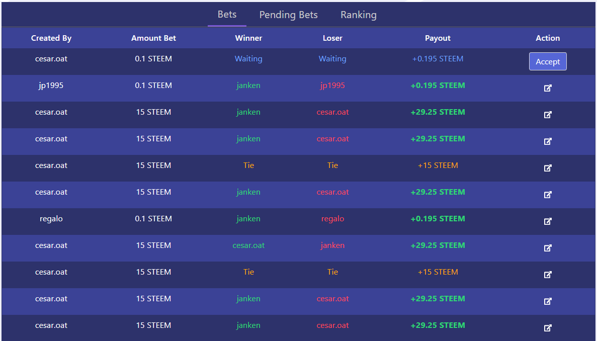Image resolution: width=597 pixels, height=341 pixels.
Task: Open link icon in bottom table row
Action: click(548, 328)
